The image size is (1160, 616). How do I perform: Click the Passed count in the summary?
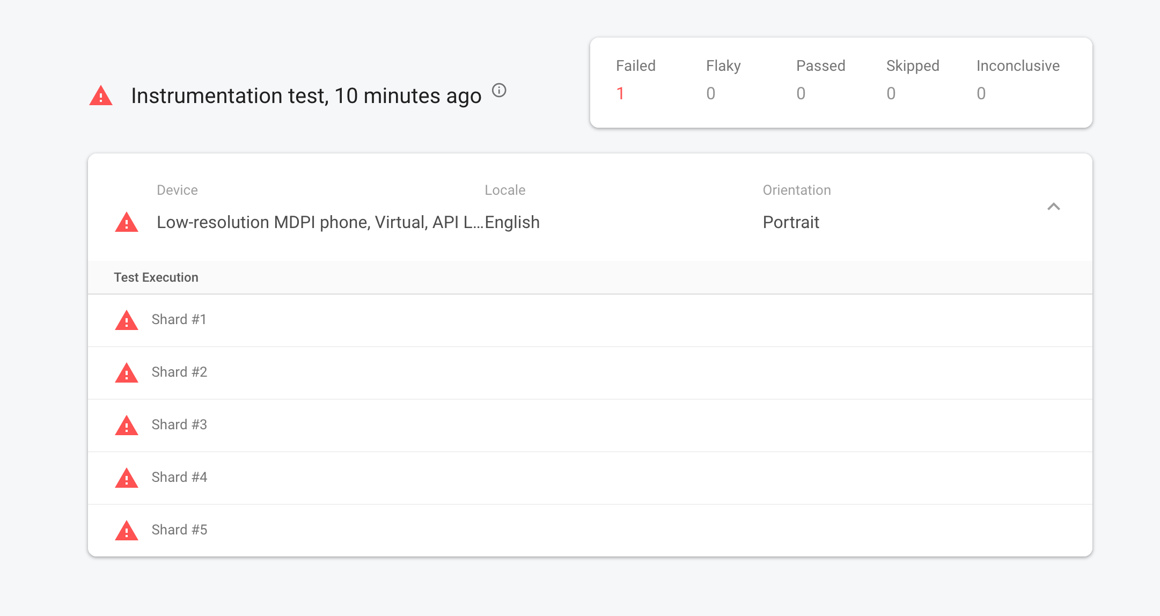pos(801,93)
